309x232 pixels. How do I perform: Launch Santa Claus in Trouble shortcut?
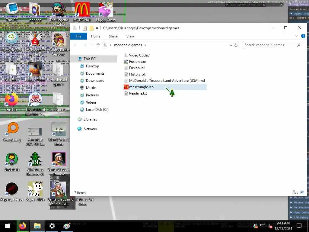[x=59, y=164]
